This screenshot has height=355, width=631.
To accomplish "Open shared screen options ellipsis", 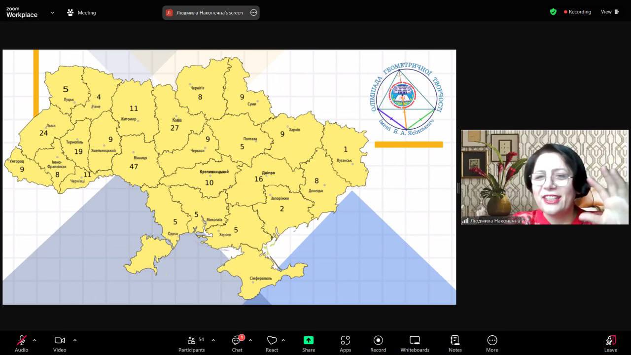I will point(254,13).
